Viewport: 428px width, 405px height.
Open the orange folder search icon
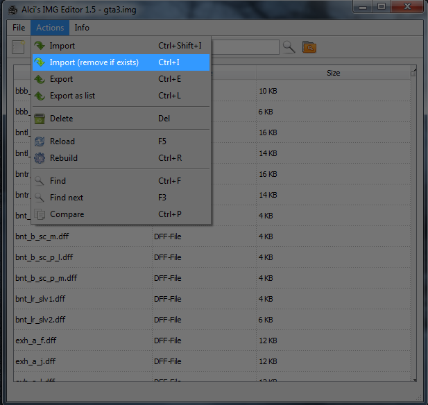pos(309,47)
